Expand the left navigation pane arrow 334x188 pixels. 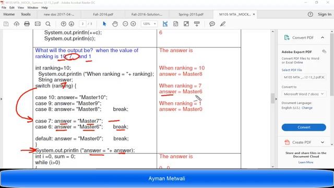pyautogui.click(x=2, y=99)
